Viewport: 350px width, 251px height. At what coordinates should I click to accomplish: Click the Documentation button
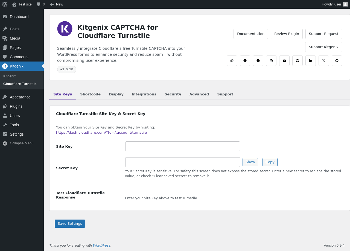click(x=251, y=34)
